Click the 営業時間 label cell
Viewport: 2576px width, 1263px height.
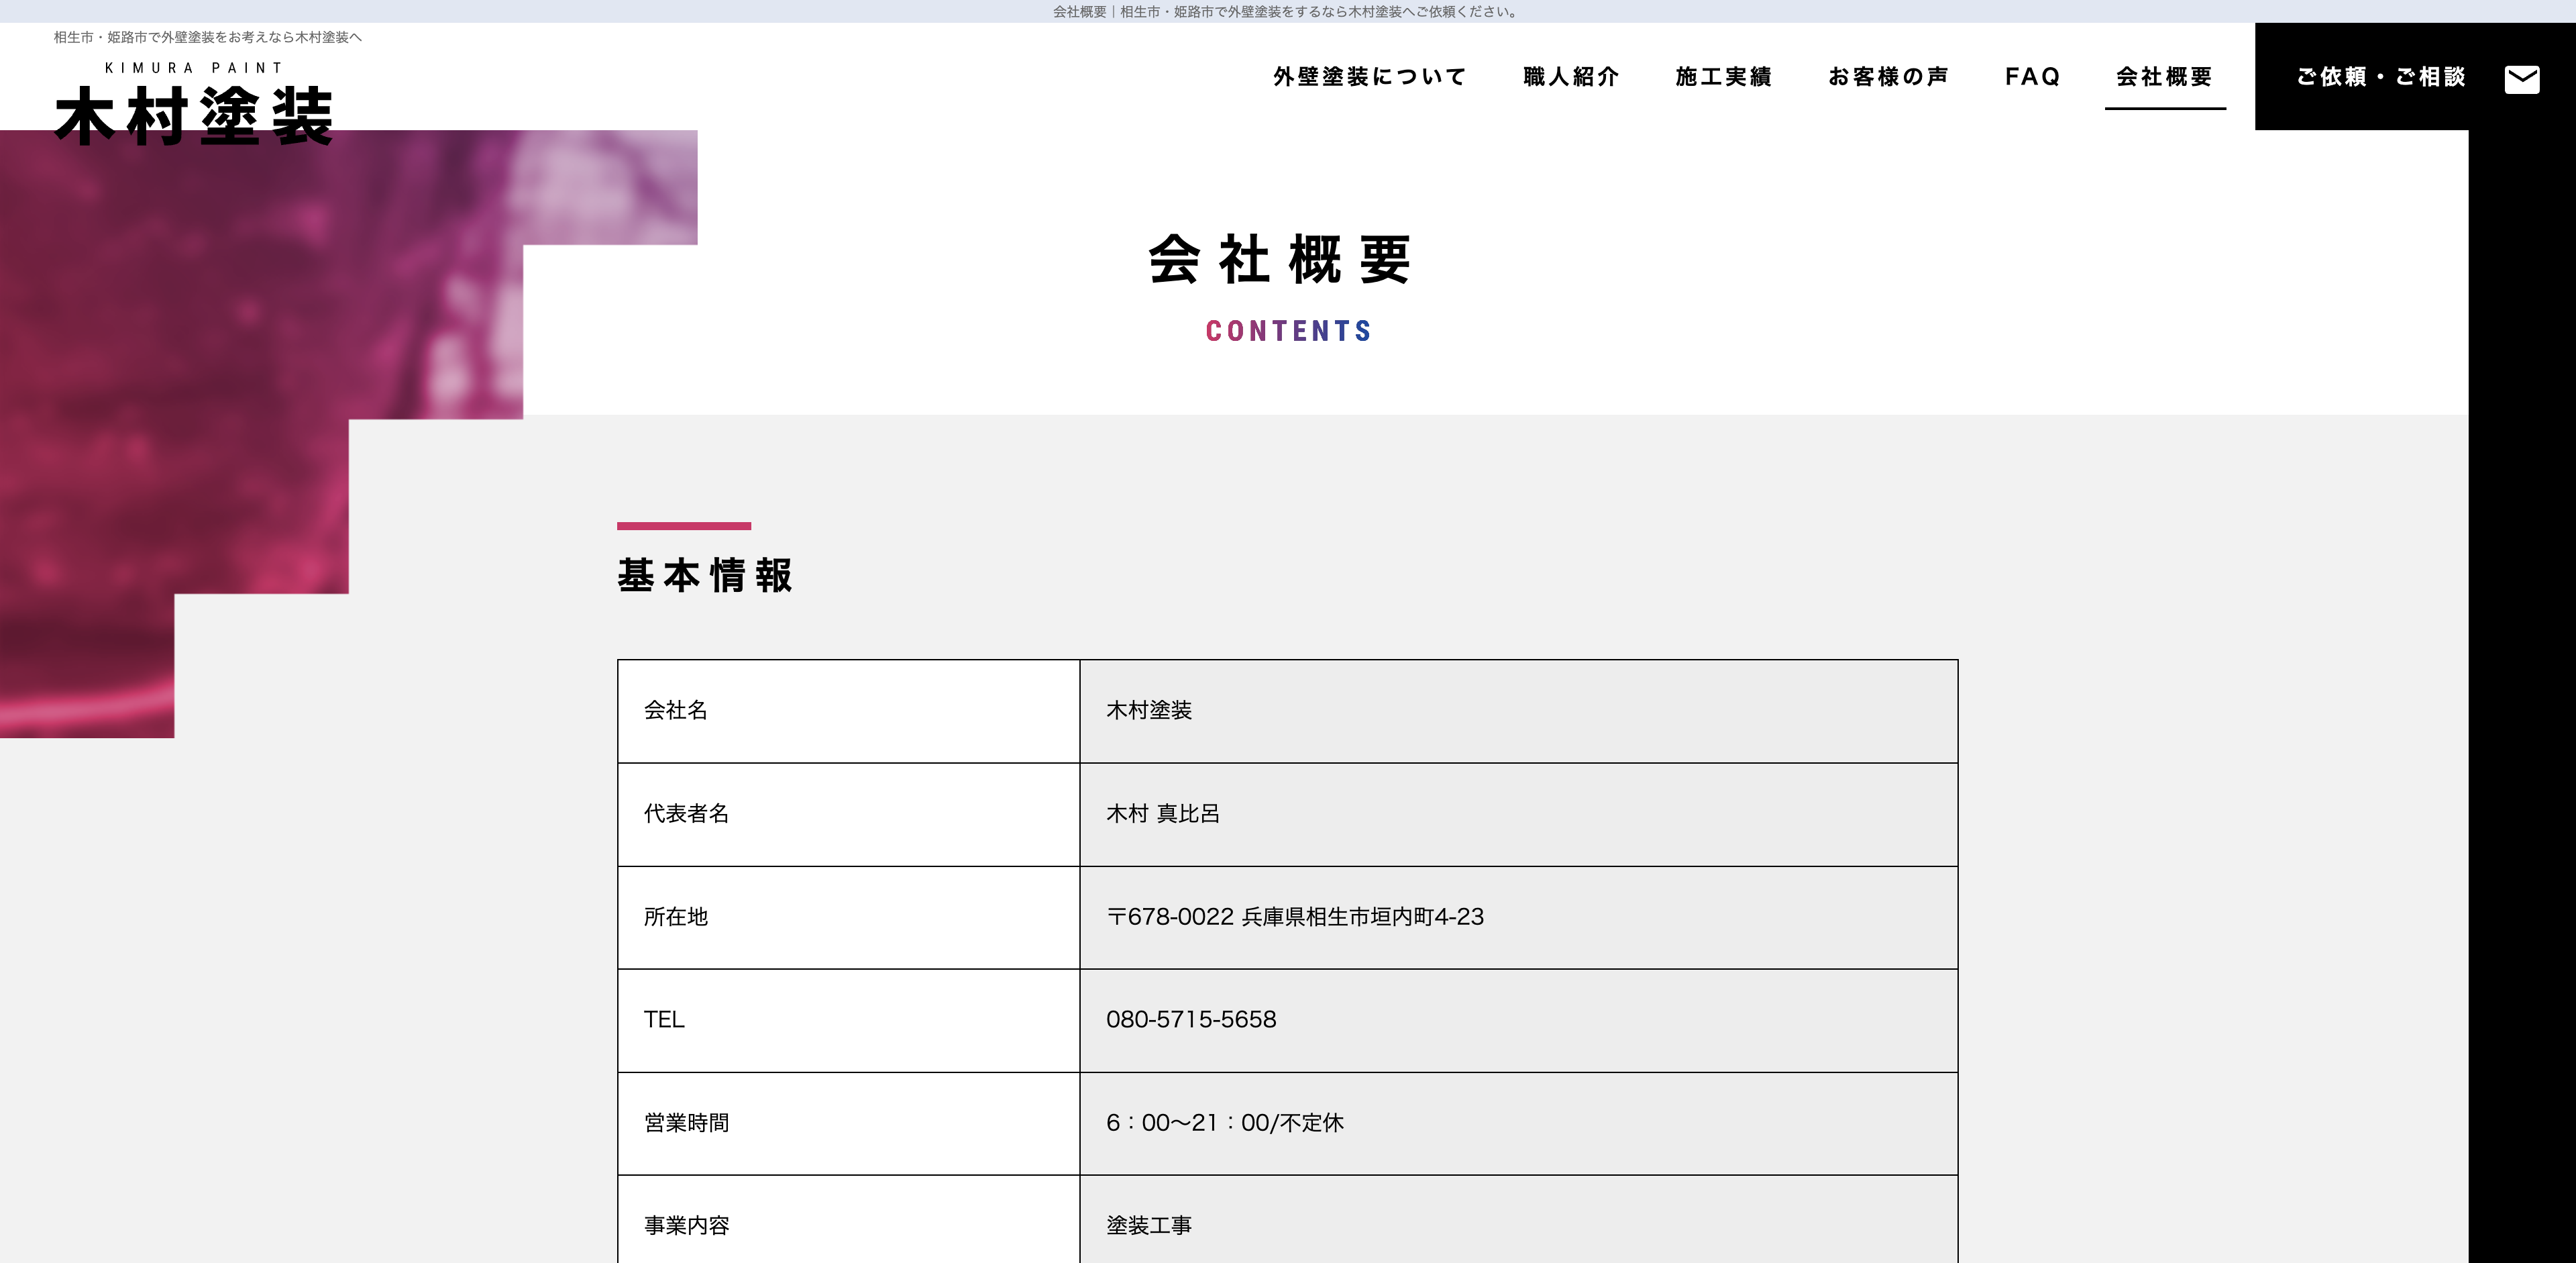click(x=849, y=1124)
